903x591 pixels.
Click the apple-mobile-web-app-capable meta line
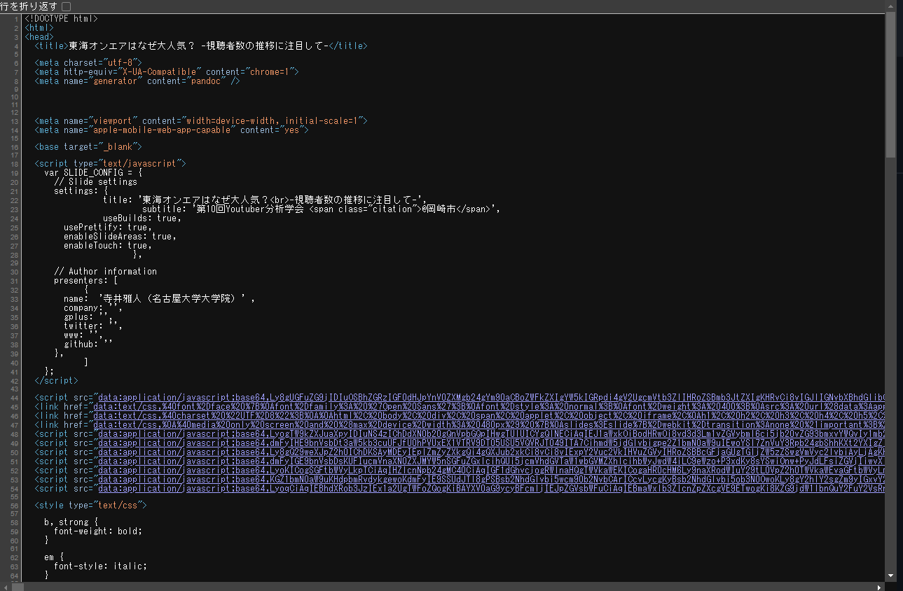pyautogui.click(x=172, y=130)
